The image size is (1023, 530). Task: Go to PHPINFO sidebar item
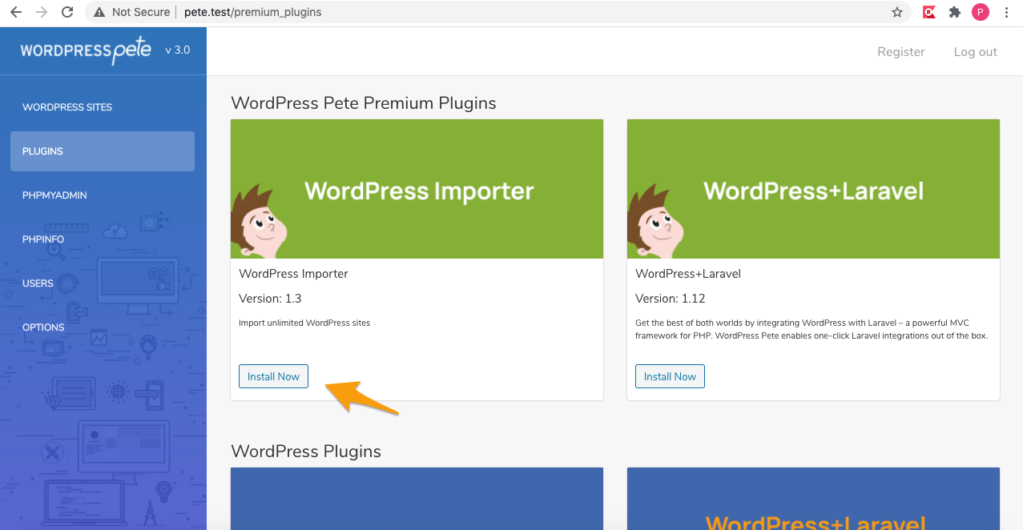point(43,239)
